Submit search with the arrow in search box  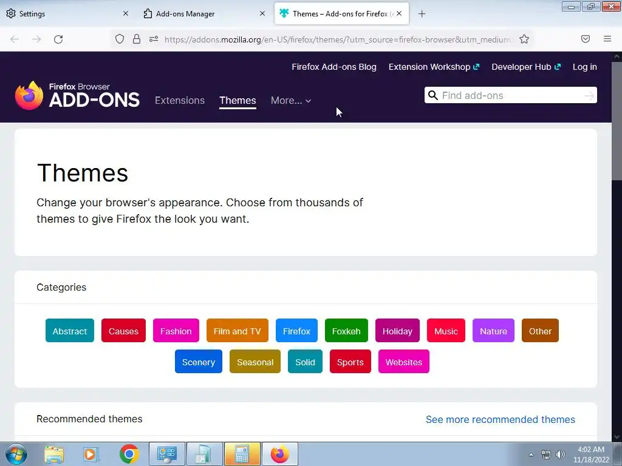click(x=589, y=95)
